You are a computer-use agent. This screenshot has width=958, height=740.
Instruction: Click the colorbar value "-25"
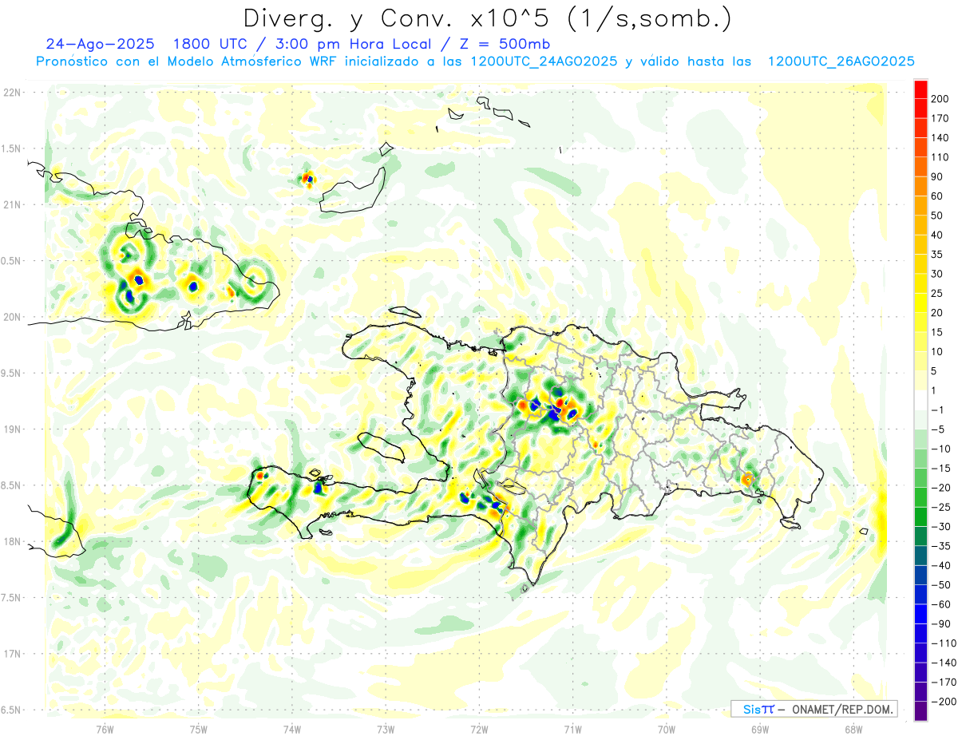pyautogui.click(x=940, y=507)
